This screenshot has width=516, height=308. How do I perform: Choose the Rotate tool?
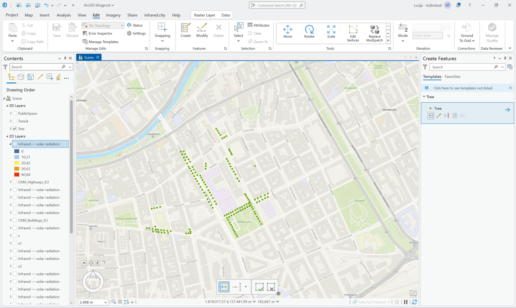click(x=309, y=32)
